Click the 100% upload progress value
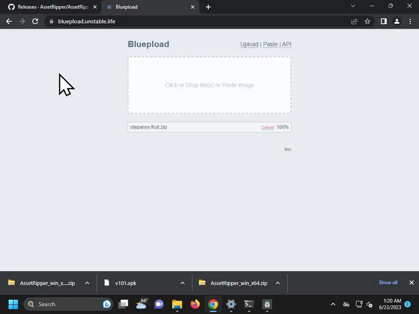The height and width of the screenshot is (314, 419). [283, 127]
